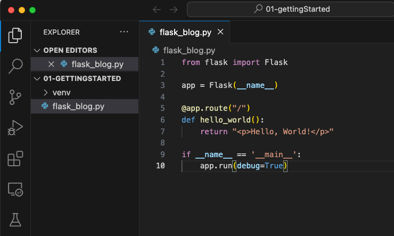Close the flask_blog.py editor tab
The image size is (394, 236).
click(x=220, y=32)
